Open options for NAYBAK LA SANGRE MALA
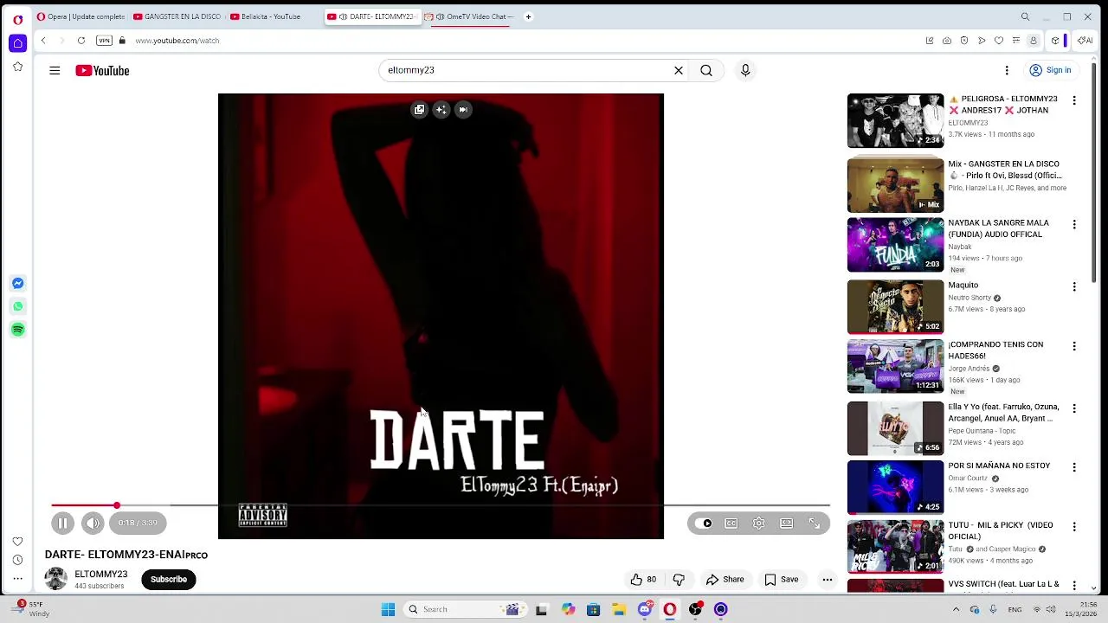 tap(1074, 224)
